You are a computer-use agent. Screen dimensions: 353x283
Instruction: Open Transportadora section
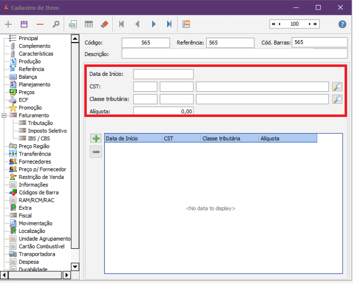pyautogui.click(x=37, y=254)
